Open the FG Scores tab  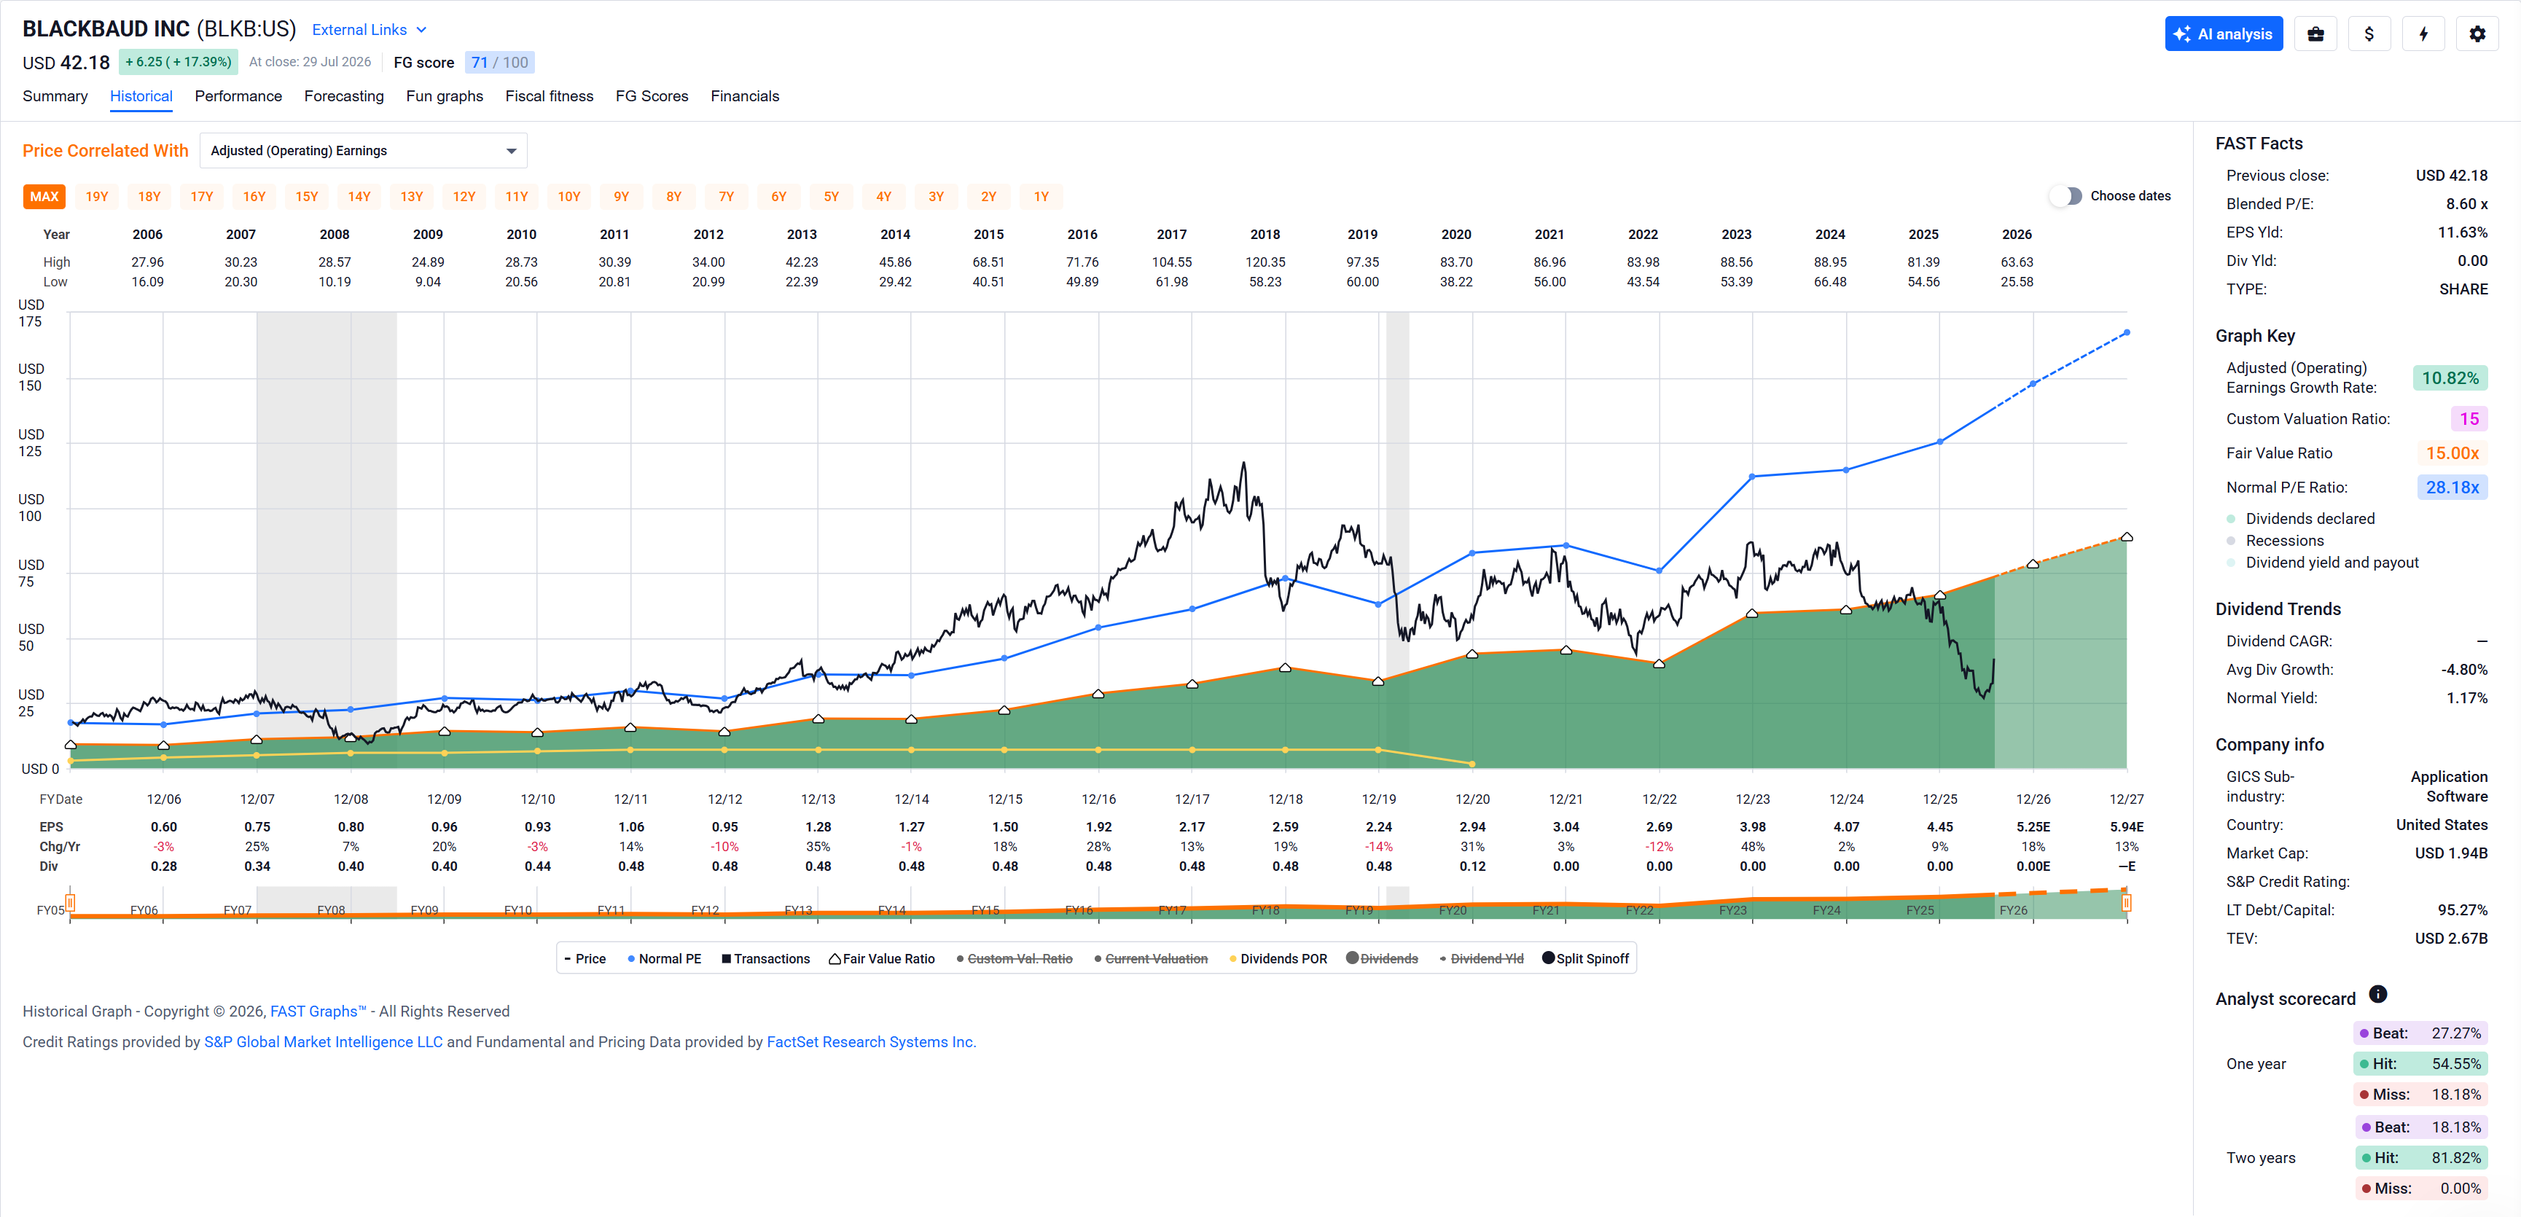click(x=652, y=96)
